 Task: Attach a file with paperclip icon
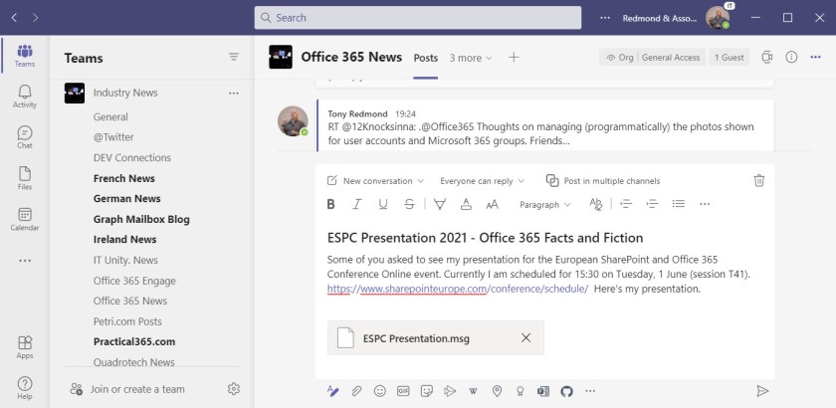click(x=356, y=391)
